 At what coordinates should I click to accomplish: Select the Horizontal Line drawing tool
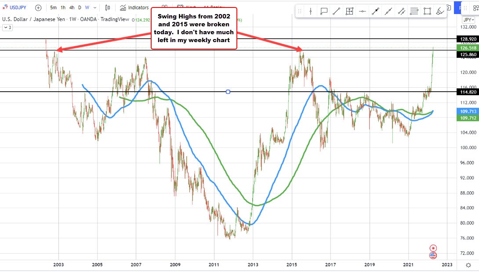point(362,11)
